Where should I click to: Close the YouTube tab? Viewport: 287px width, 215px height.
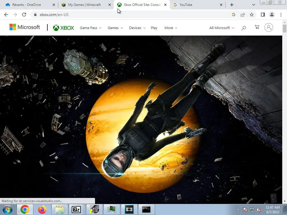[221, 5]
